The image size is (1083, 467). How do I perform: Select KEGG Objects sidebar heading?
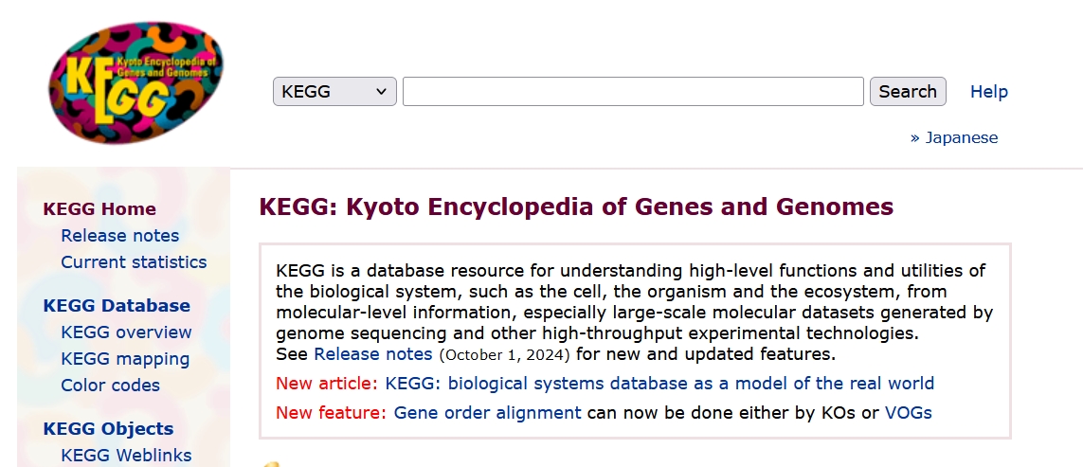pos(108,429)
